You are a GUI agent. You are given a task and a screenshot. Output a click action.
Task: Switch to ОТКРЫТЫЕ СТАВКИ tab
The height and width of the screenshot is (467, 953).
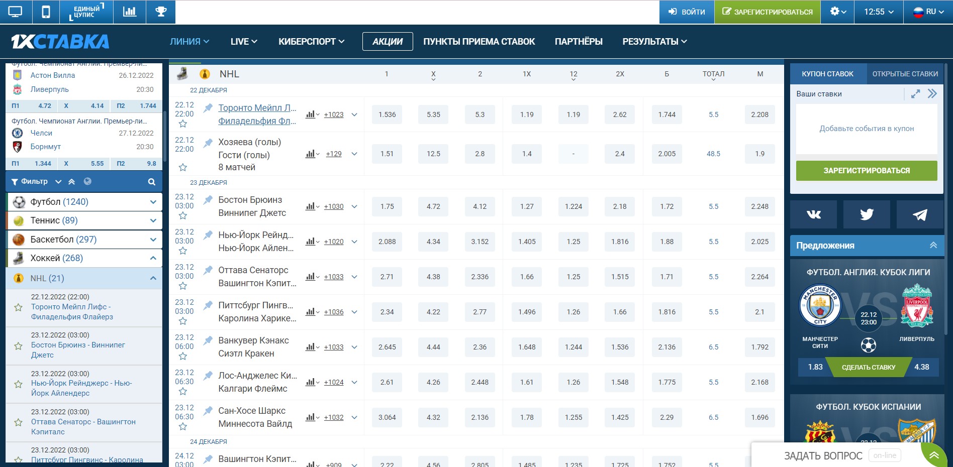905,74
